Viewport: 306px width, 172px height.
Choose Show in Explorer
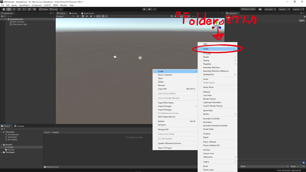click(x=175, y=75)
